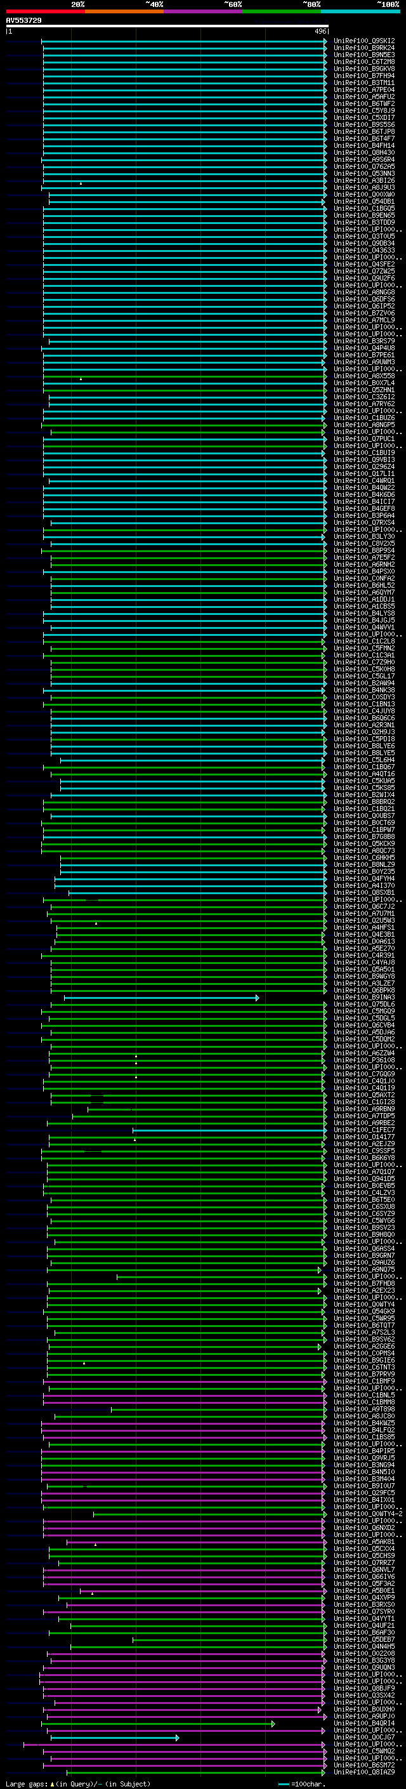Viewport: 406px width, 1789px height.
Task: Select the UniRef100_O02208 label
Action: pos(364,1654)
